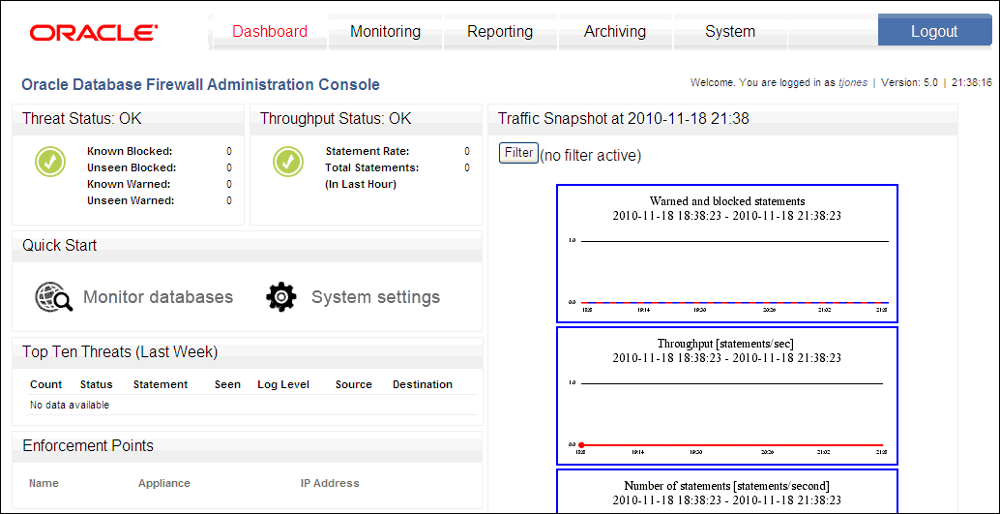
Task: Click the Total Statements label
Action: coord(371,167)
